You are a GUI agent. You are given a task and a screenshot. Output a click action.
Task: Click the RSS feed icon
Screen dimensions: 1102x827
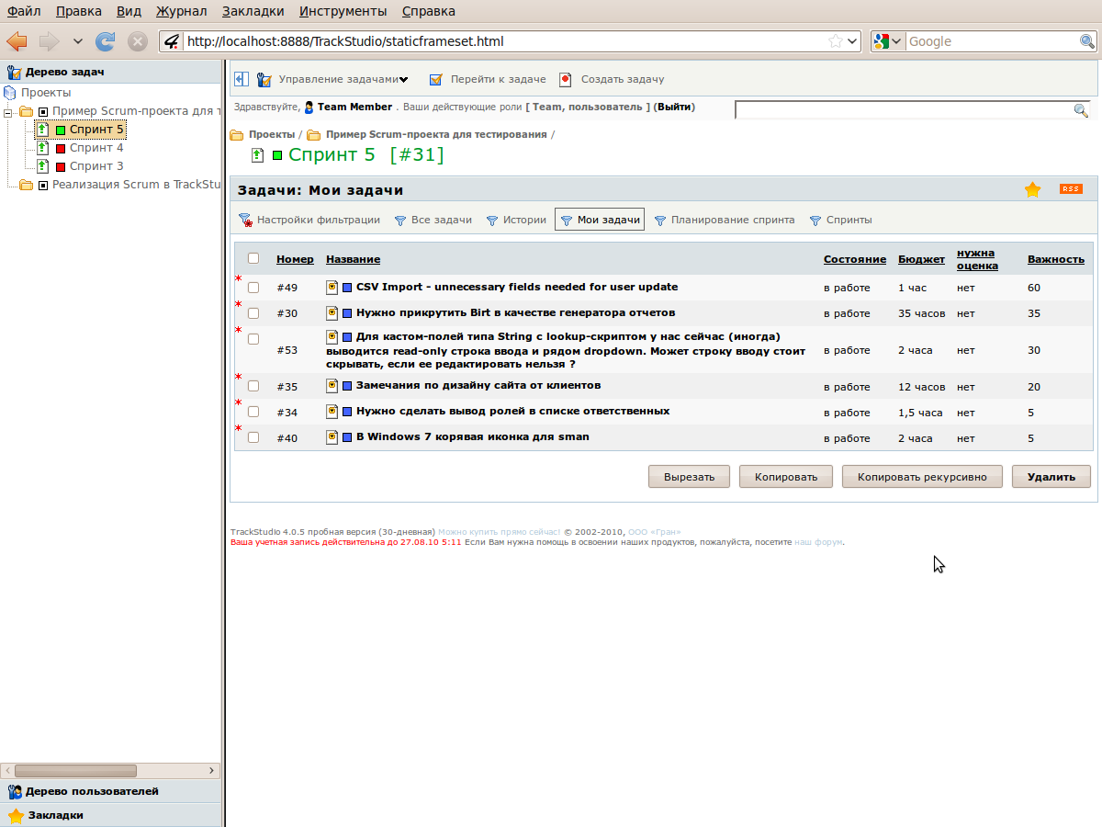coord(1070,189)
